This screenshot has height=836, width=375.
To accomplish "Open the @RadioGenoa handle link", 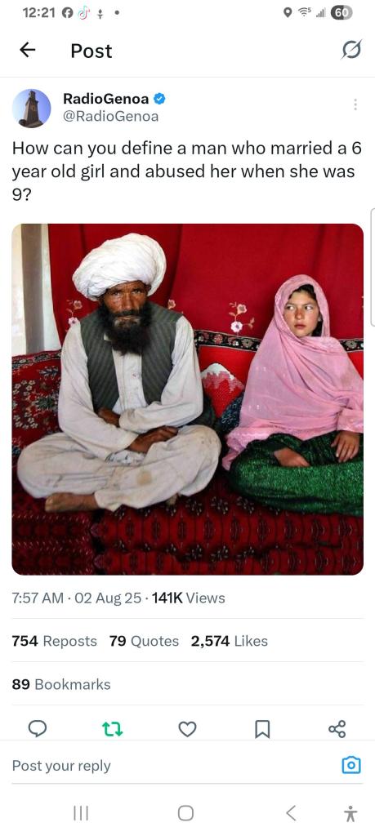I will point(110,116).
